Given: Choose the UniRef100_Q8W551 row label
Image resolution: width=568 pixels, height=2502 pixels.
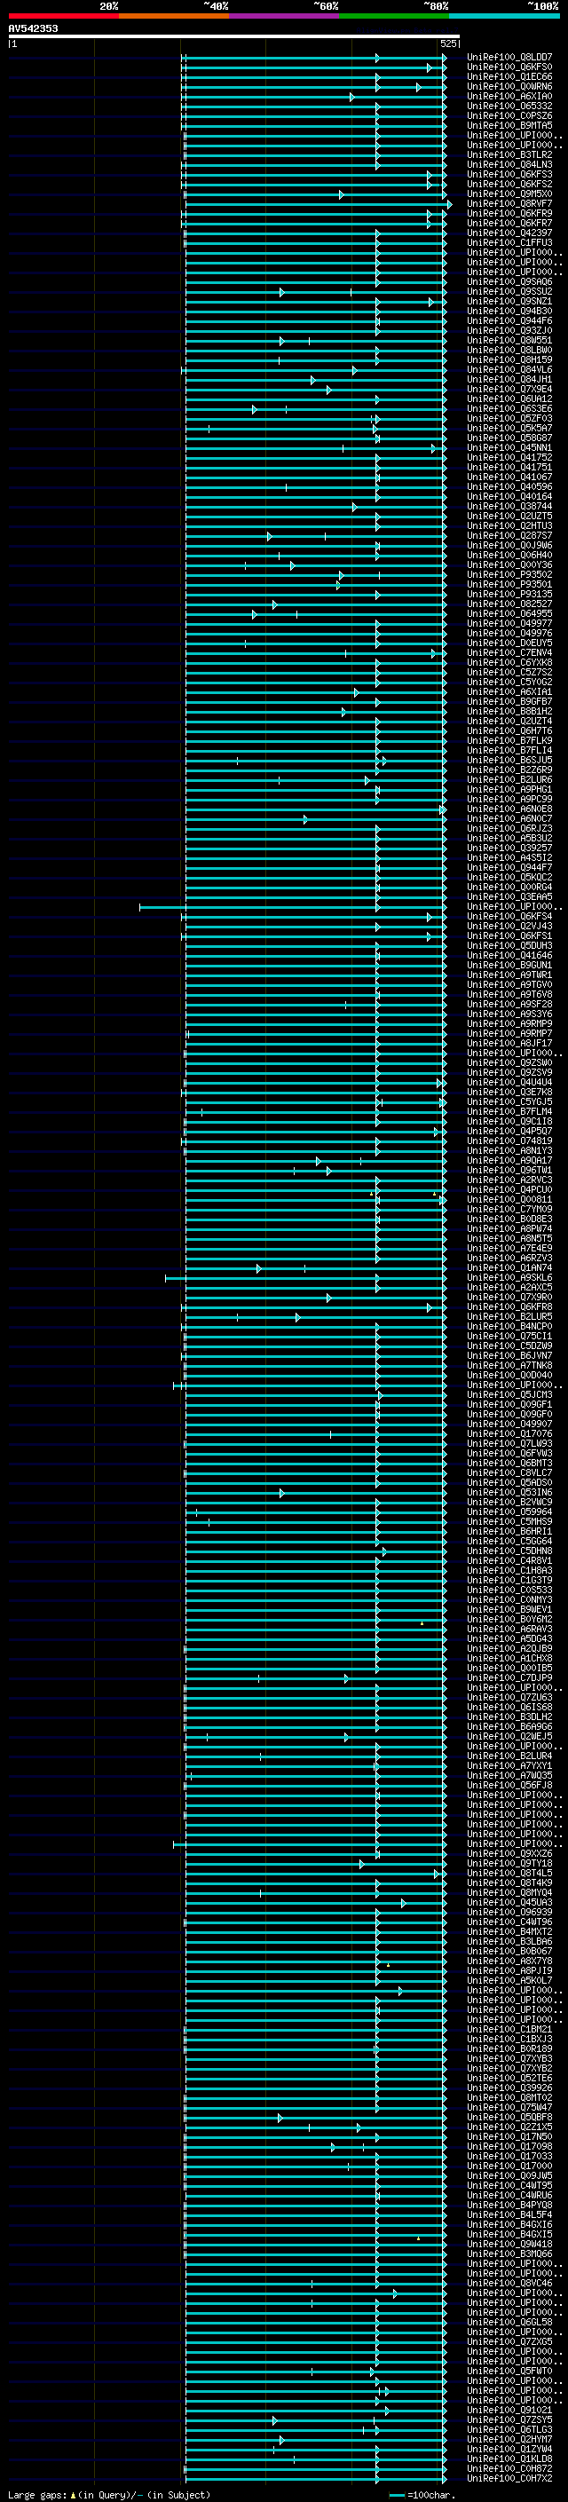Looking at the screenshot, I should coord(509,340).
